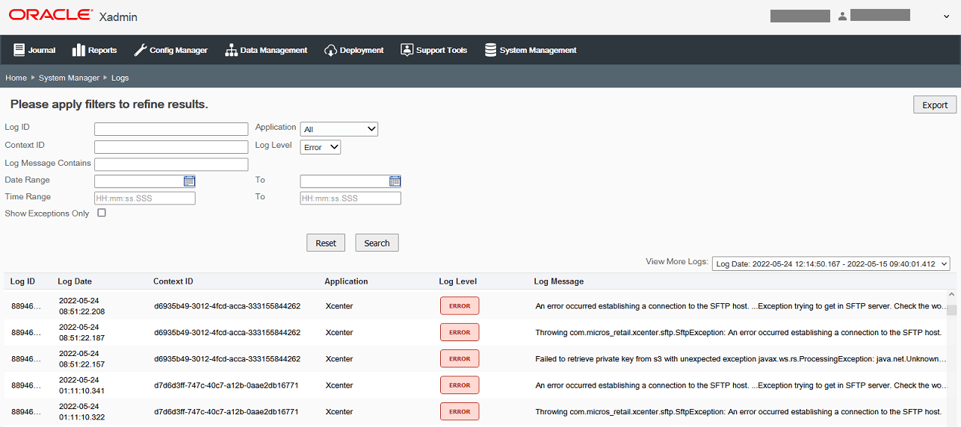Screen dimensions: 961x427
Task: Open the Application dropdown set to All
Action: tap(339, 129)
